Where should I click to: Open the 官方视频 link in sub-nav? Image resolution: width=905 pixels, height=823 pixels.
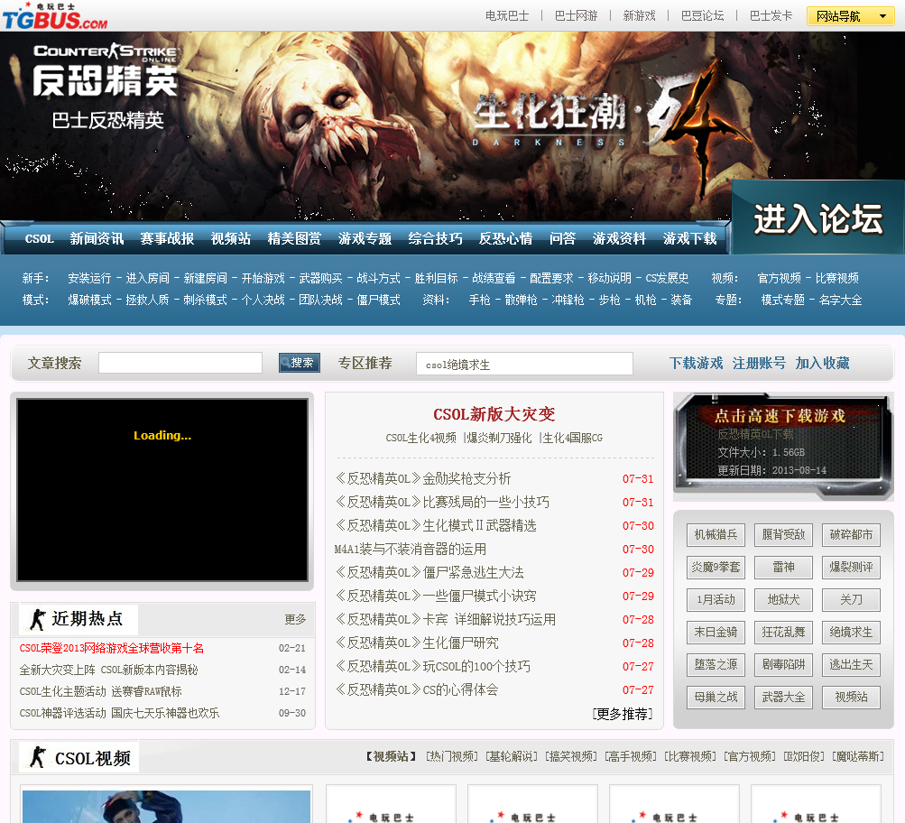pos(780,278)
